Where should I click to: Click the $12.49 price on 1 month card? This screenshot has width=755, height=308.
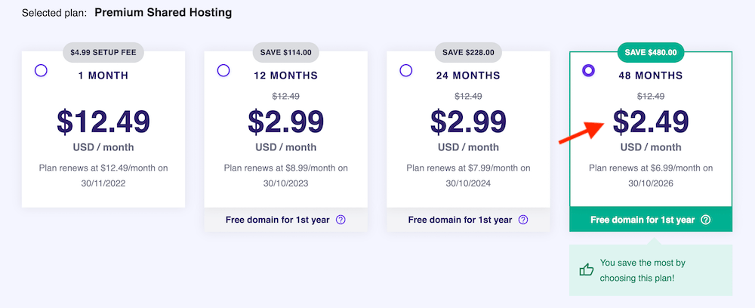[x=103, y=122]
